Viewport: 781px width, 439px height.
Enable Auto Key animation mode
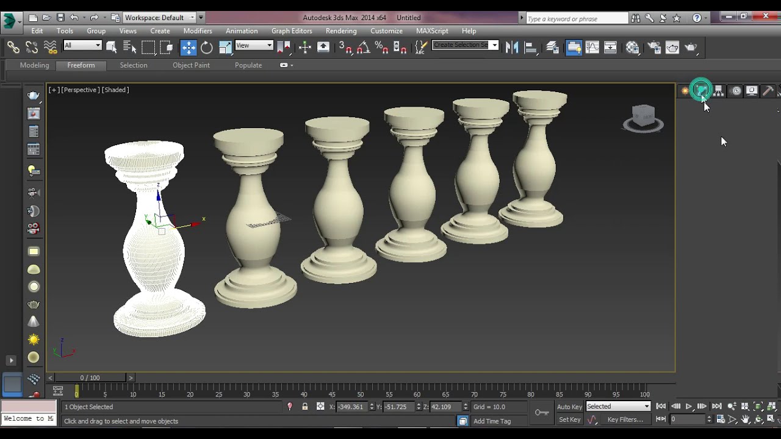pos(569,407)
